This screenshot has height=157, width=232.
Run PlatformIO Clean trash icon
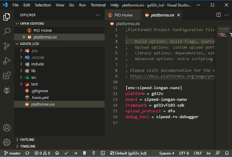point(84,153)
